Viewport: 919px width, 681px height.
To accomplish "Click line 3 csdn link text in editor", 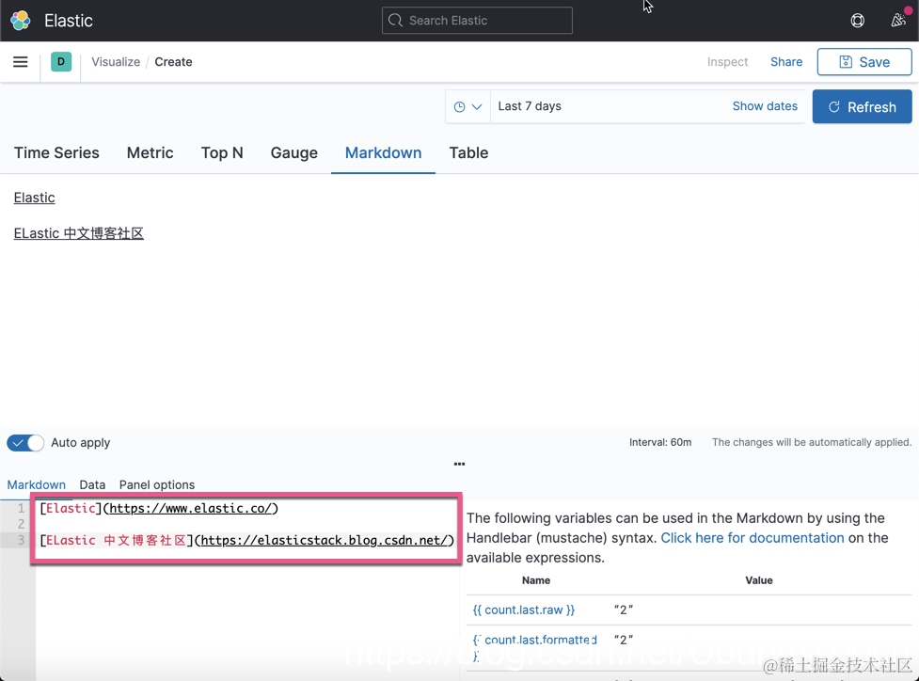I will pyautogui.click(x=325, y=540).
